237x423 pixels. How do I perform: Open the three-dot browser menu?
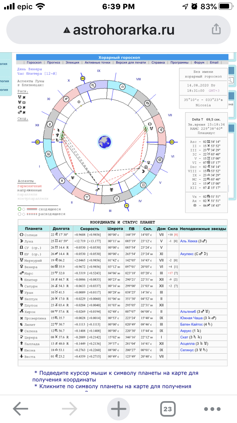click(212, 409)
